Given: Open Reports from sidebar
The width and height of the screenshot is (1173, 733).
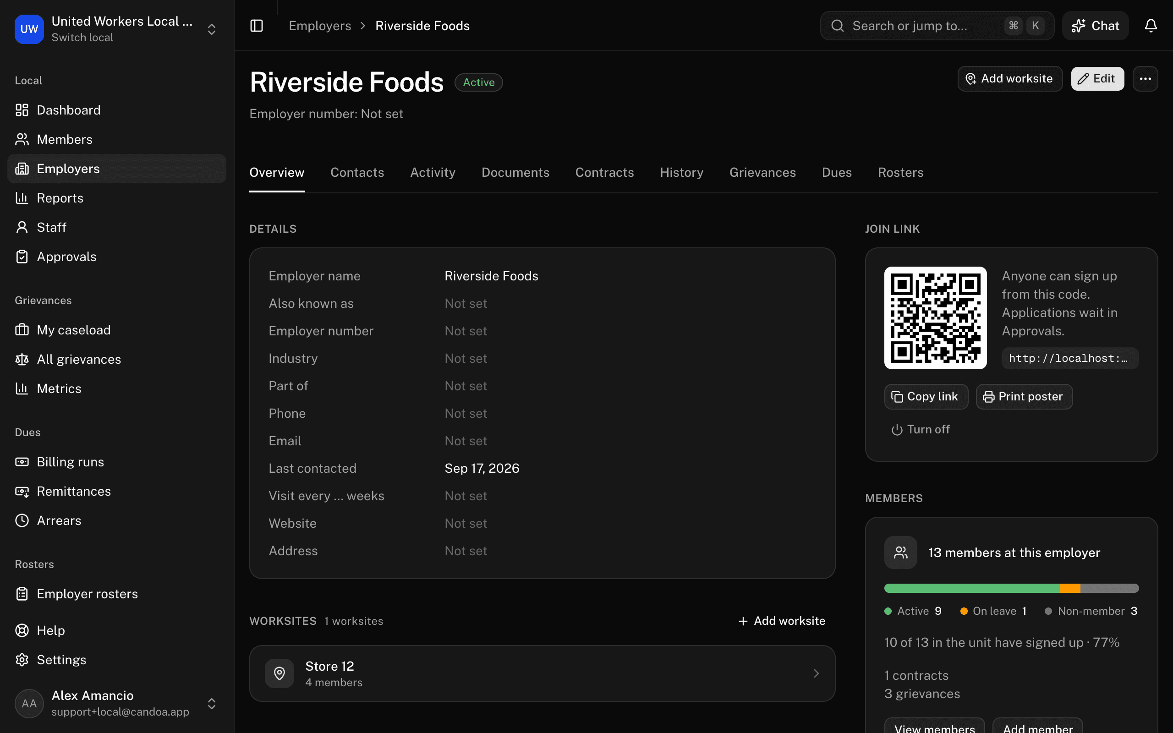Looking at the screenshot, I should tap(116, 198).
